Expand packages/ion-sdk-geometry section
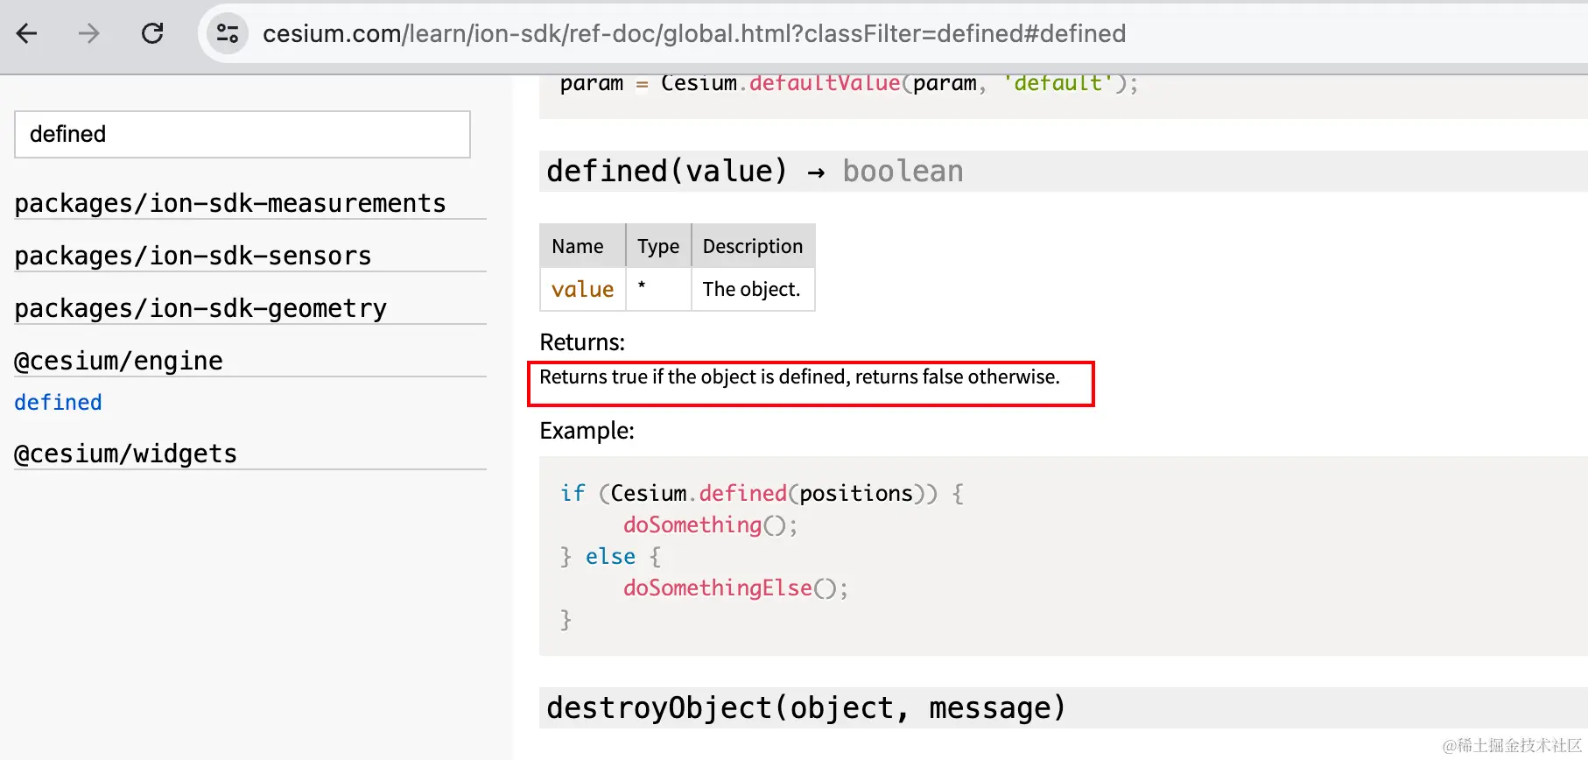1588x760 pixels. [x=200, y=308]
